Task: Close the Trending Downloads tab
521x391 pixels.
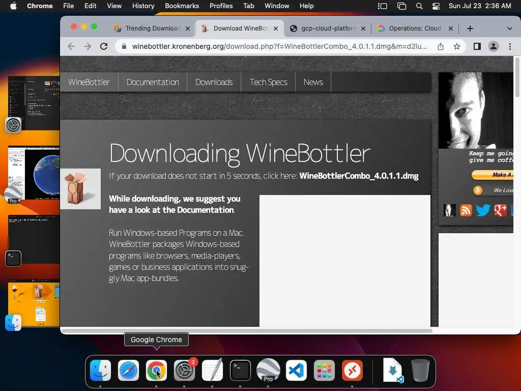Action: pyautogui.click(x=188, y=29)
